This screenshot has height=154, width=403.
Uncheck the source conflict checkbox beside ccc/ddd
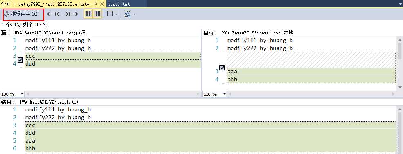tap(20, 60)
